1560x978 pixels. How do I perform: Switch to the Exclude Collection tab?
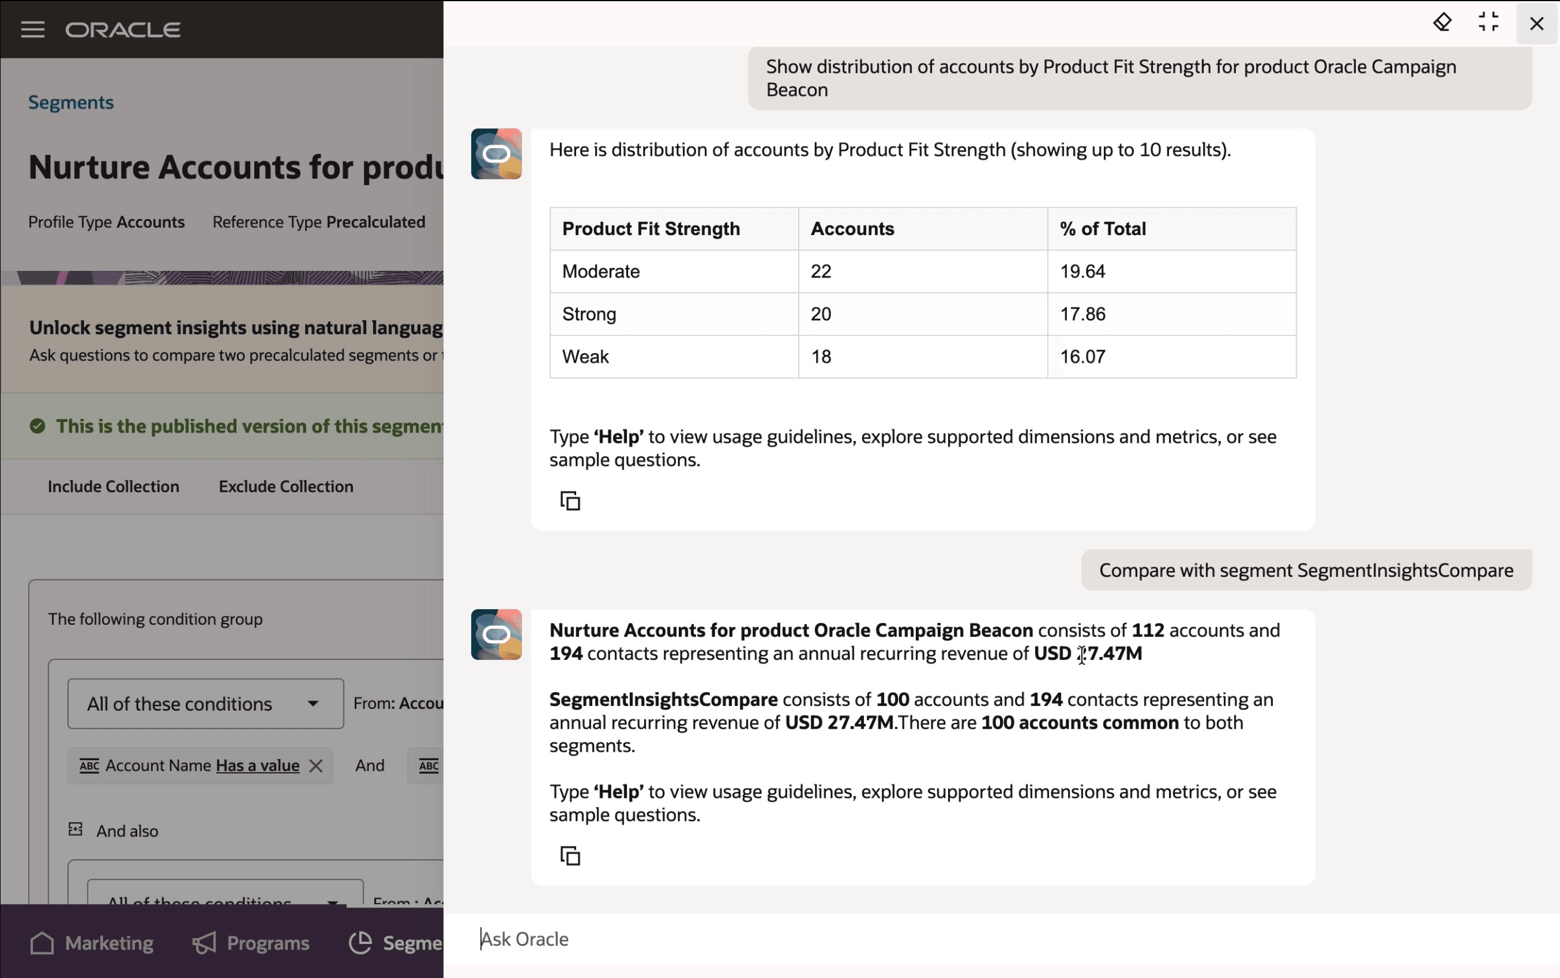tap(286, 486)
